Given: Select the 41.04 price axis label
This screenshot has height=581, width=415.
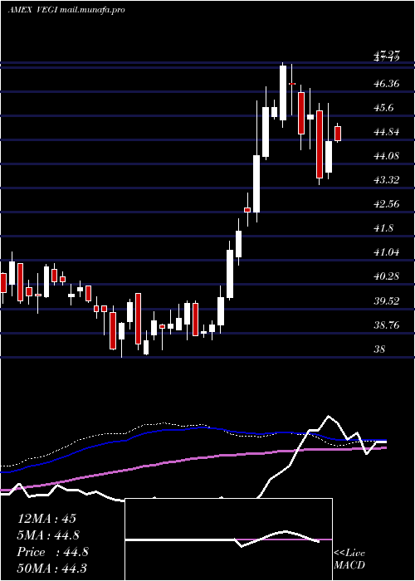Looking at the screenshot, I should [387, 252].
